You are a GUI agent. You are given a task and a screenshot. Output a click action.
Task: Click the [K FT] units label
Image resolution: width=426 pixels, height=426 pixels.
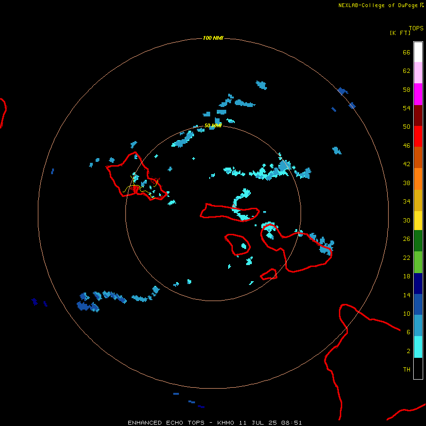click(x=400, y=33)
